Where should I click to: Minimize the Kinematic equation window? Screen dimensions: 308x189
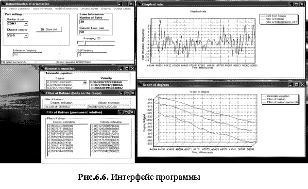121,68
